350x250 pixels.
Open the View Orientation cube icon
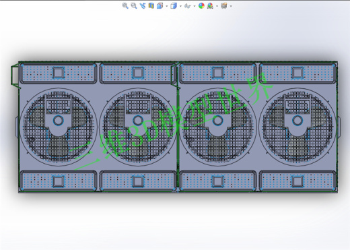160,6
